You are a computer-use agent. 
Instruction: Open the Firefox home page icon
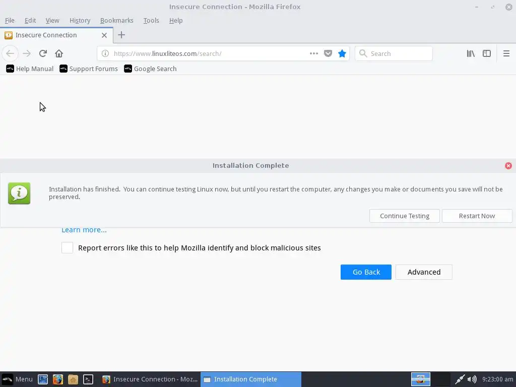(59, 53)
